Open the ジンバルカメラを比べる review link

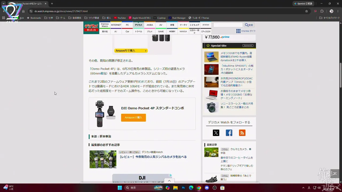[x=153, y=157]
